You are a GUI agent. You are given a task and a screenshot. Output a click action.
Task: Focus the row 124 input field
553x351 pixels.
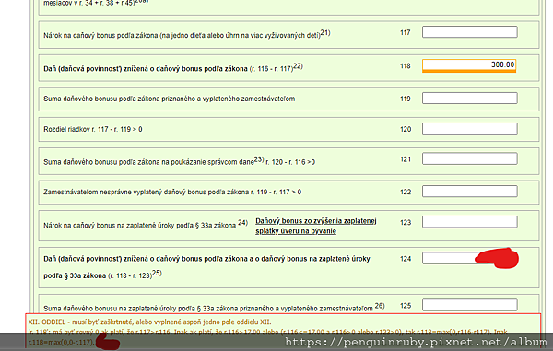[x=469, y=258]
